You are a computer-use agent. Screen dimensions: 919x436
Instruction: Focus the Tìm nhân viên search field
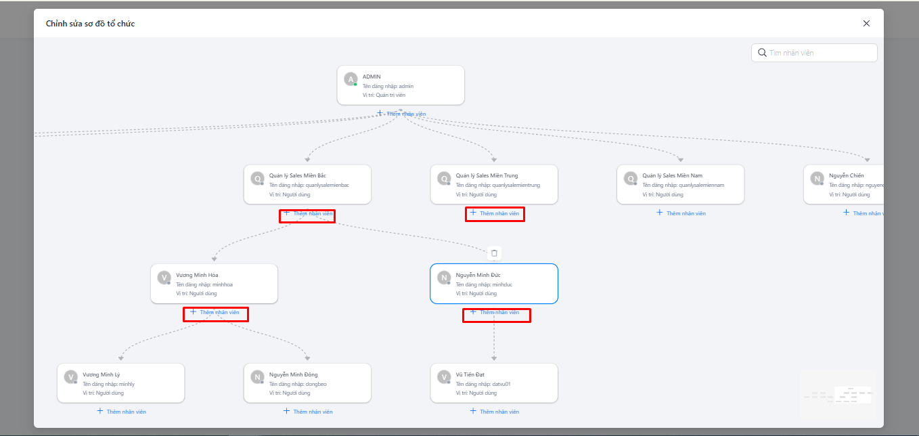820,53
